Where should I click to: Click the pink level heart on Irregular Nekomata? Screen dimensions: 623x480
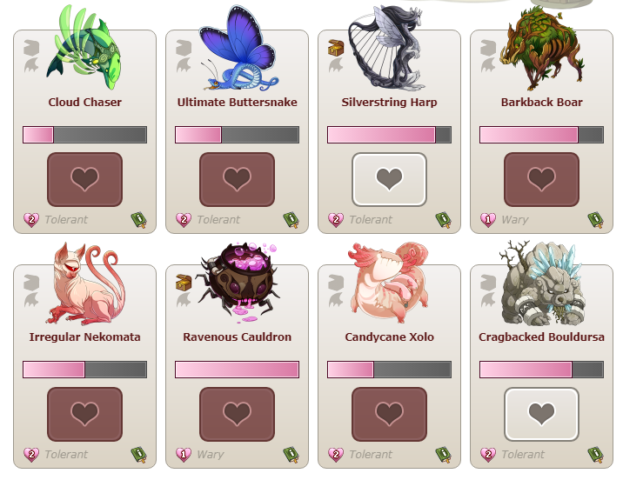coord(31,454)
